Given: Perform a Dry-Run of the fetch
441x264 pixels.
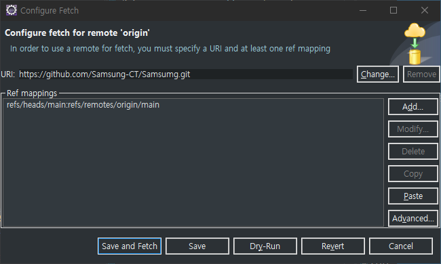Looking at the screenshot, I should pyautogui.click(x=265, y=246).
